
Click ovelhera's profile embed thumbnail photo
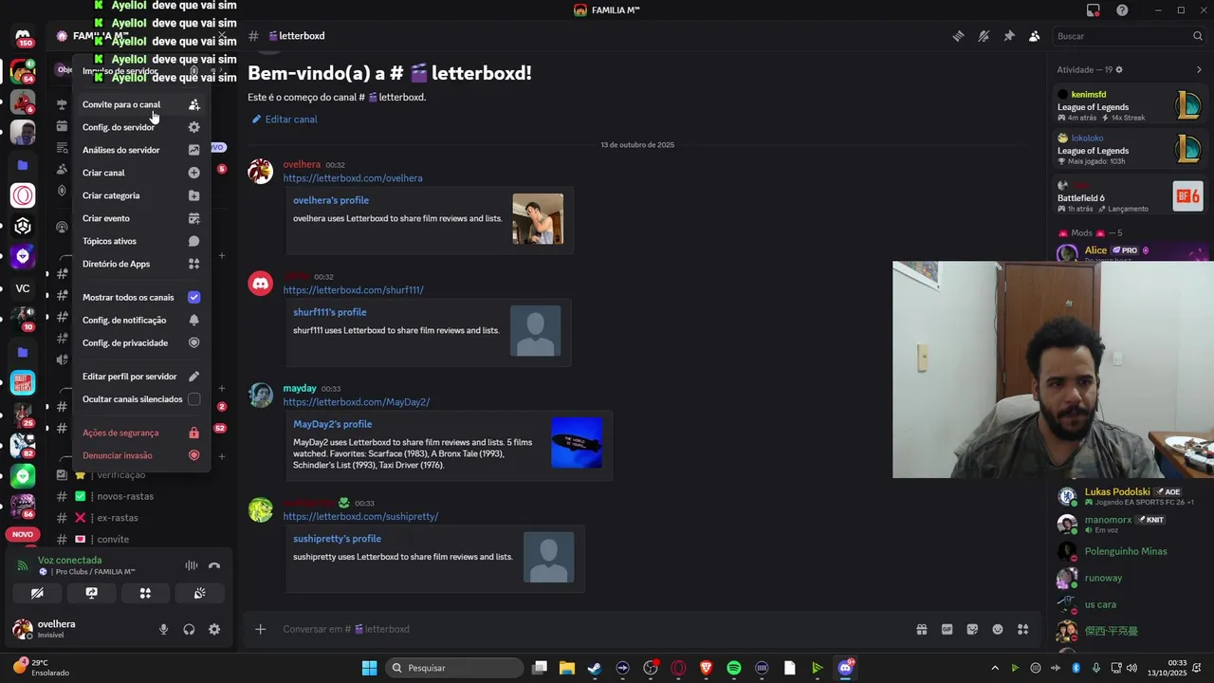click(538, 219)
